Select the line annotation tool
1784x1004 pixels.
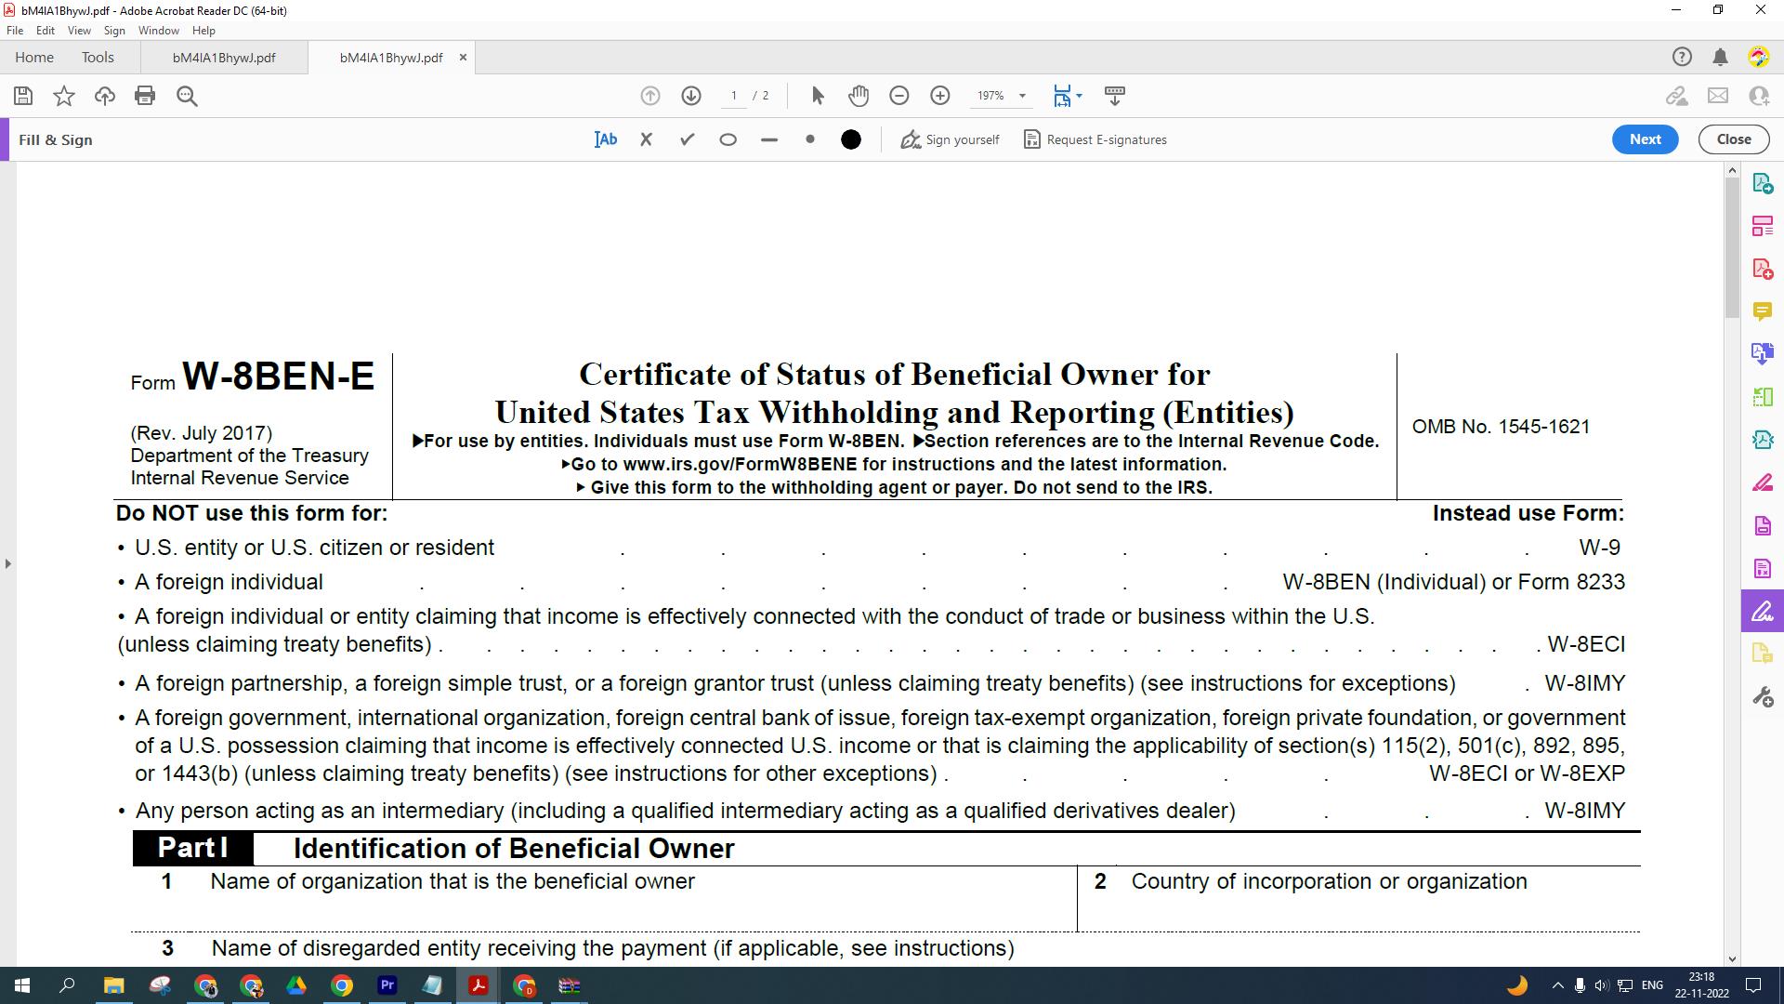pyautogui.click(x=768, y=139)
